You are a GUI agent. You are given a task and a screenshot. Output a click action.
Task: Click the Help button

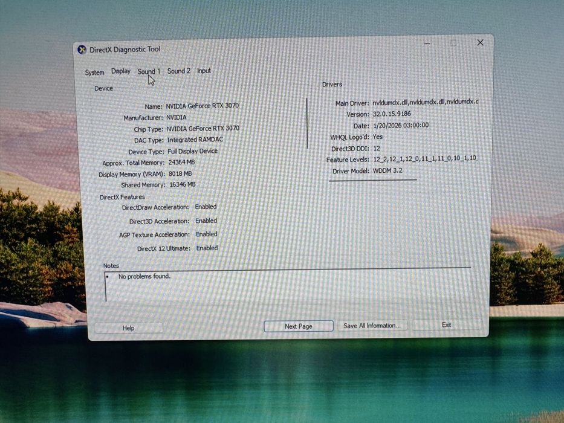click(x=128, y=328)
